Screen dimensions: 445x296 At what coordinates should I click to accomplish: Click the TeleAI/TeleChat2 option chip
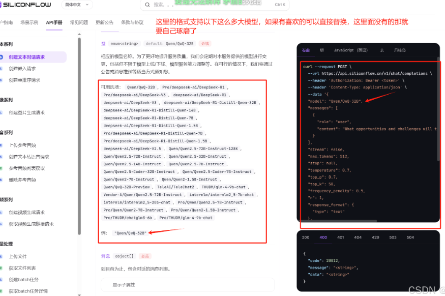coord(175,187)
